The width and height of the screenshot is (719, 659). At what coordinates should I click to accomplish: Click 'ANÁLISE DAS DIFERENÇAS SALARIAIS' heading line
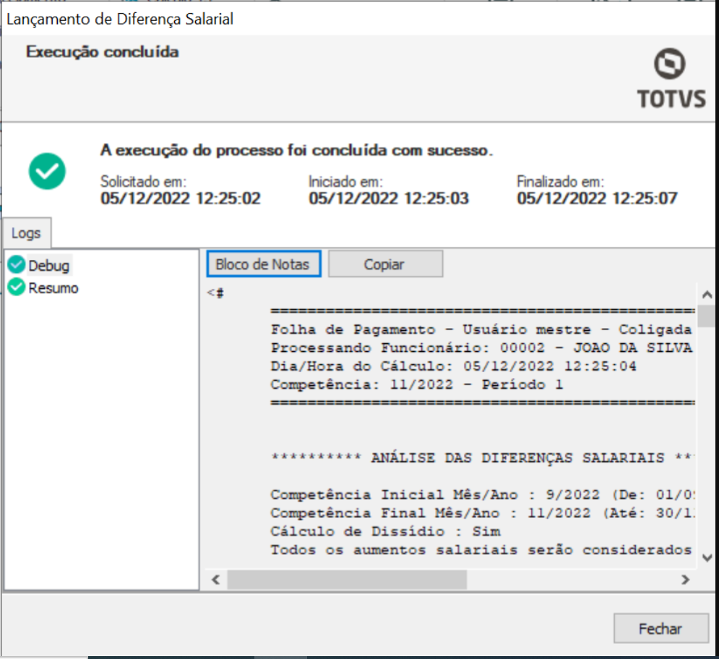pos(483,457)
